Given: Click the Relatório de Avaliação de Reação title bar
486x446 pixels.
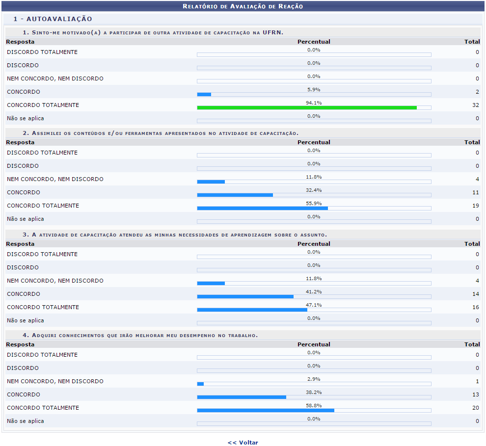Looking at the screenshot, I should (243, 6).
